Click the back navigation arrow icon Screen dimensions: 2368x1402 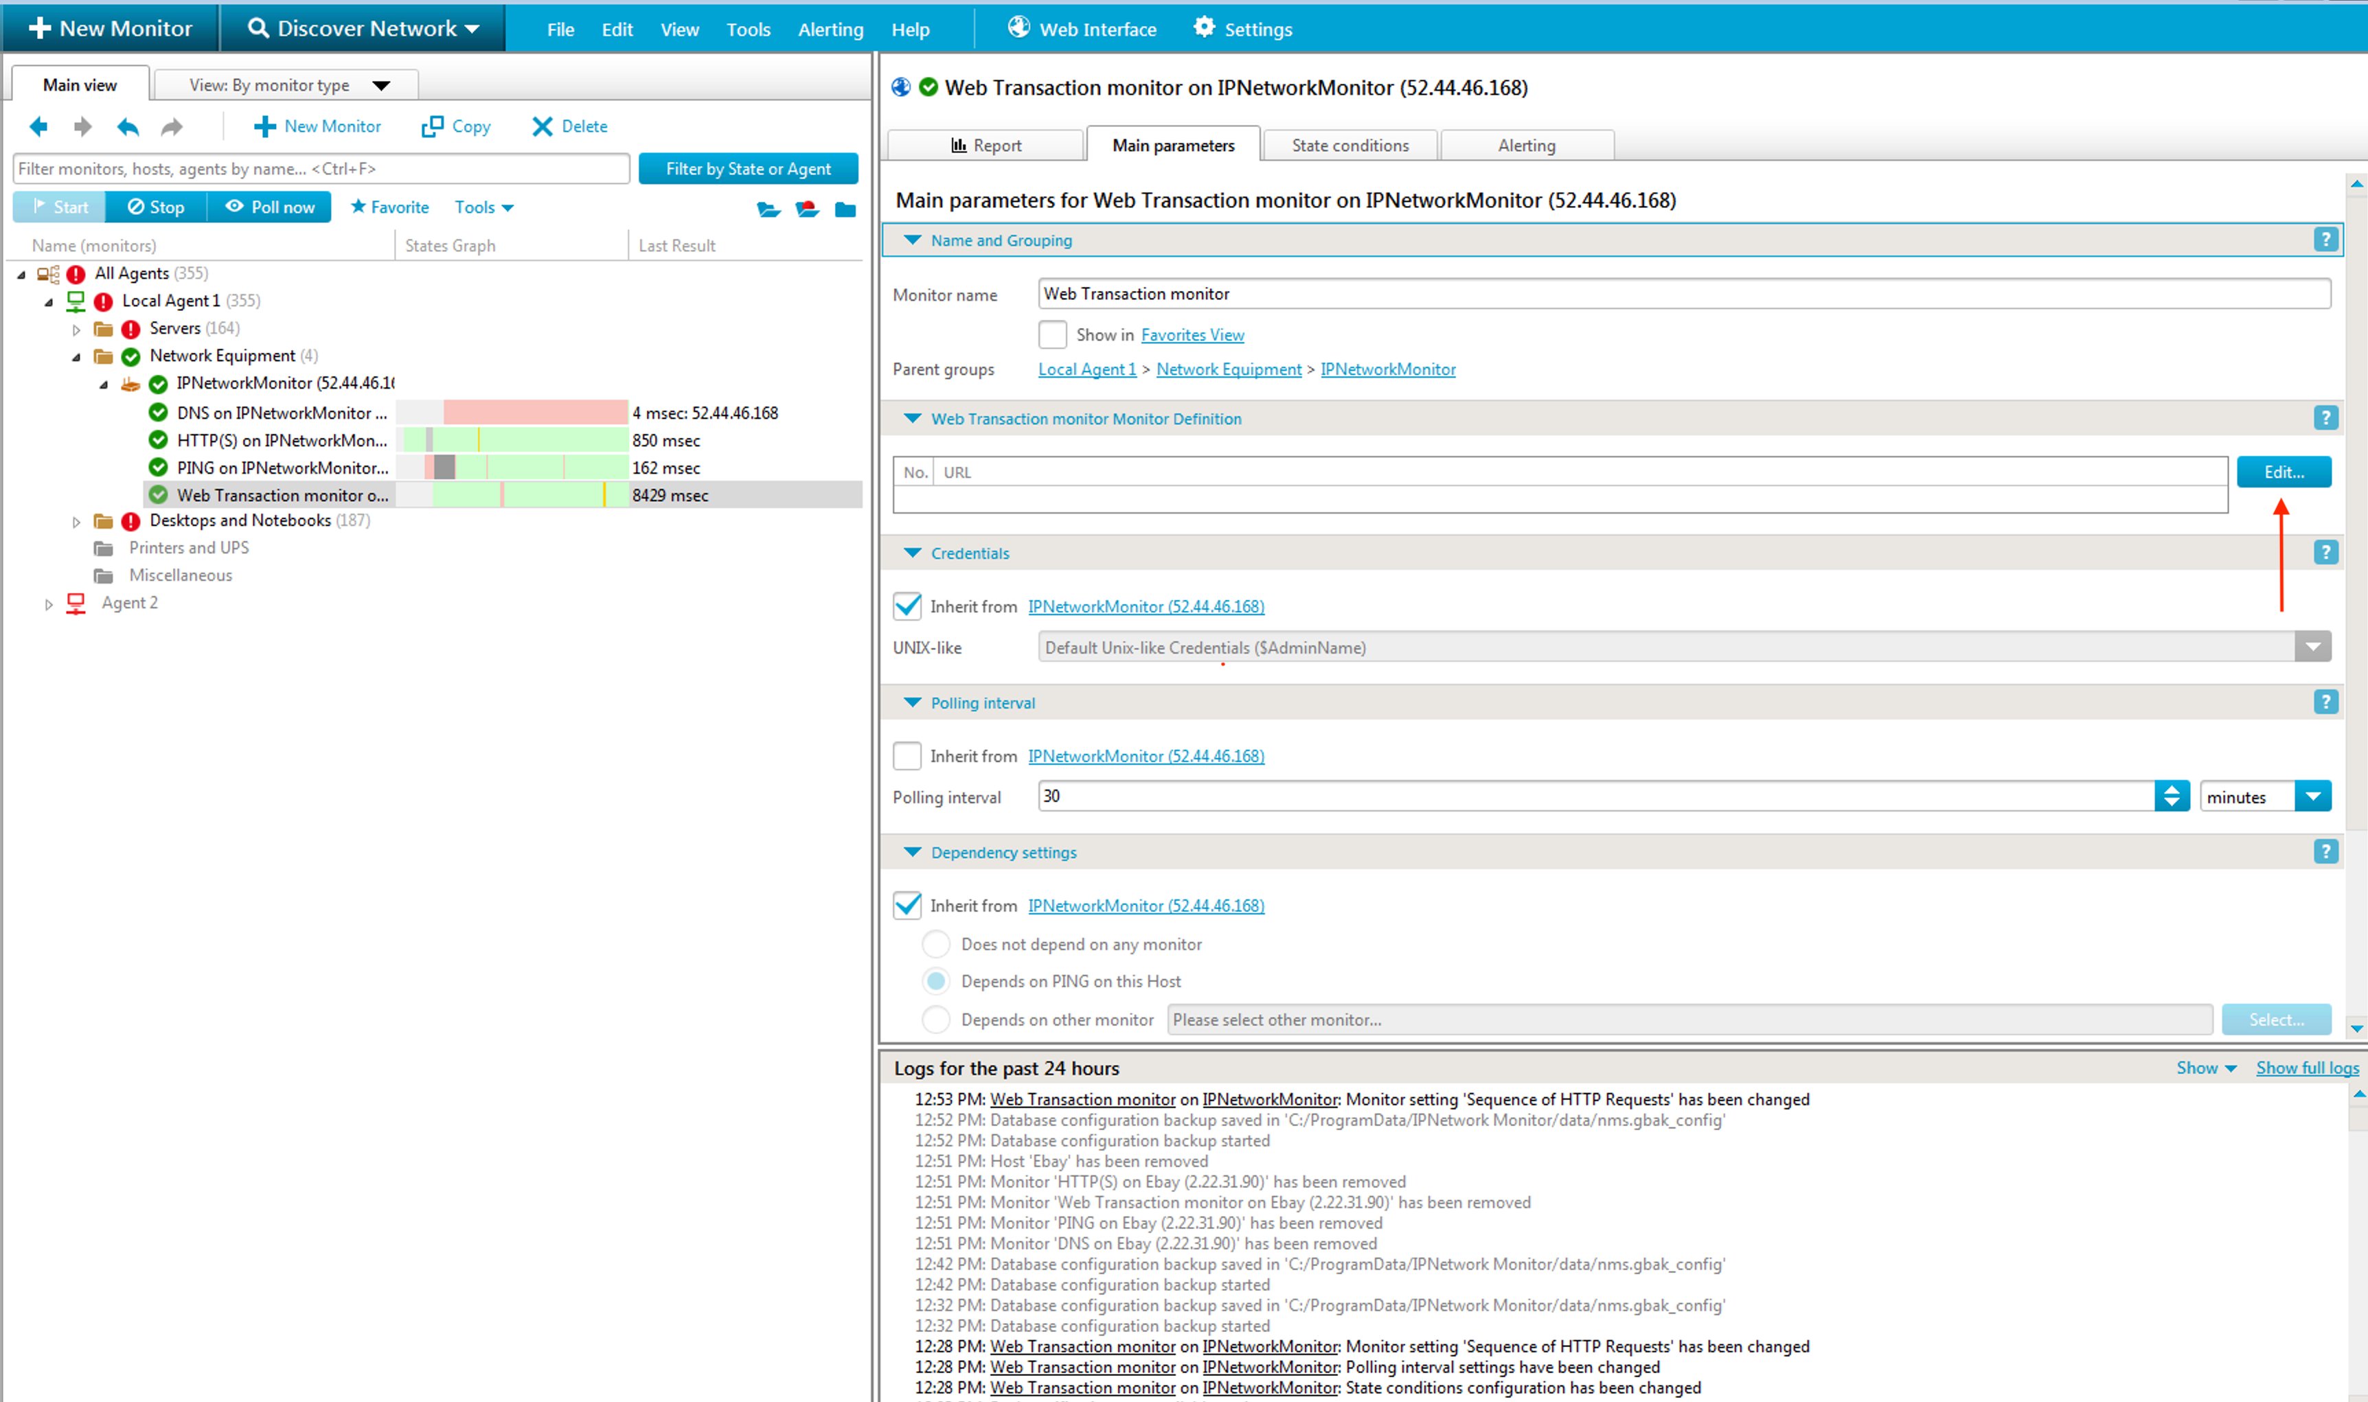pos(38,126)
